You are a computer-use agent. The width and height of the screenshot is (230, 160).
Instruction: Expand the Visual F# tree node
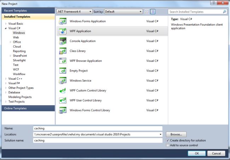6,83
